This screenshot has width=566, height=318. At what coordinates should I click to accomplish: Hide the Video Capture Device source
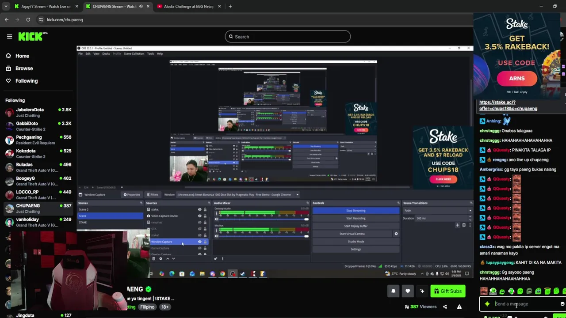pos(199,216)
